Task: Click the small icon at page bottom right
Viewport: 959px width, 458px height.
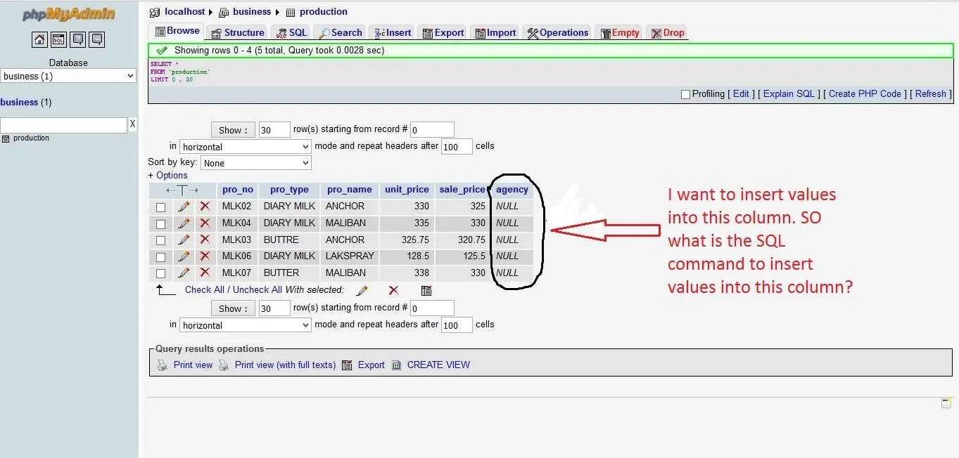Action: [x=946, y=403]
